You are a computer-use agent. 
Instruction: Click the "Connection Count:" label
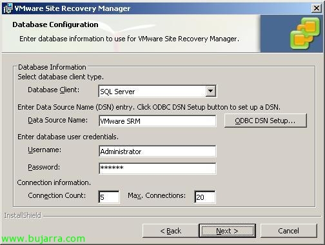pos(57,195)
